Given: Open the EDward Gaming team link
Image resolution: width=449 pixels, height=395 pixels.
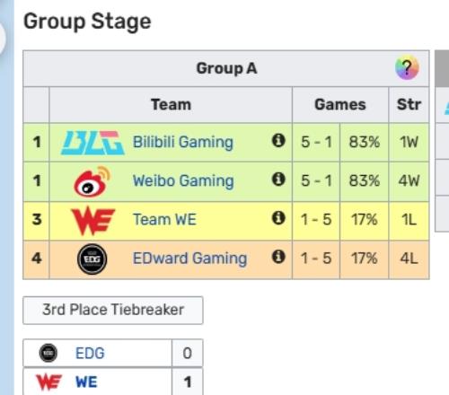Looking at the screenshot, I should 189,259.
